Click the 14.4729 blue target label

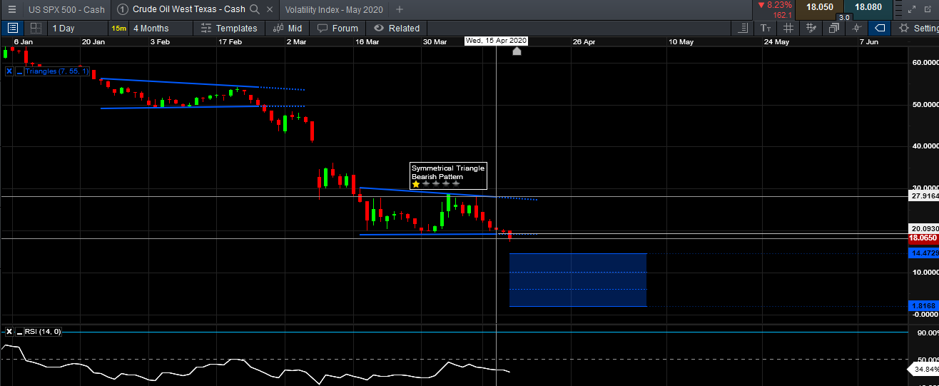pos(923,253)
